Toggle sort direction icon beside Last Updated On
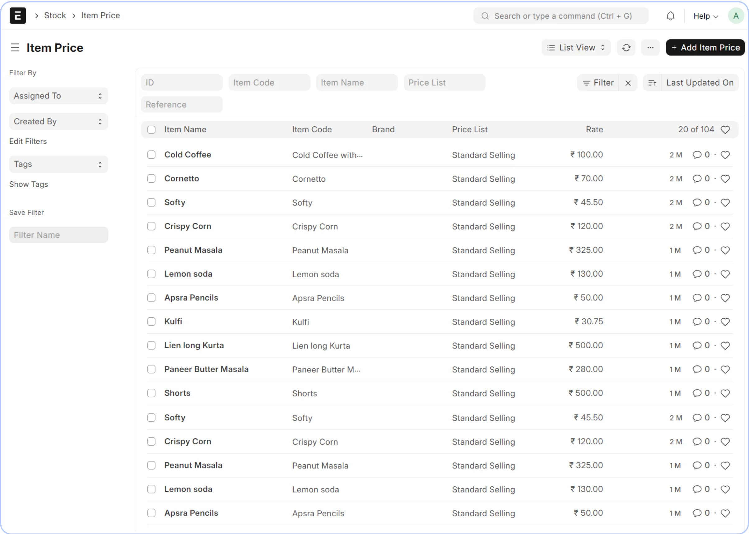 tap(652, 83)
